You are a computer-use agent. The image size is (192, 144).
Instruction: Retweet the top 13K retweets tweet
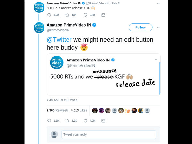(67, 15)
